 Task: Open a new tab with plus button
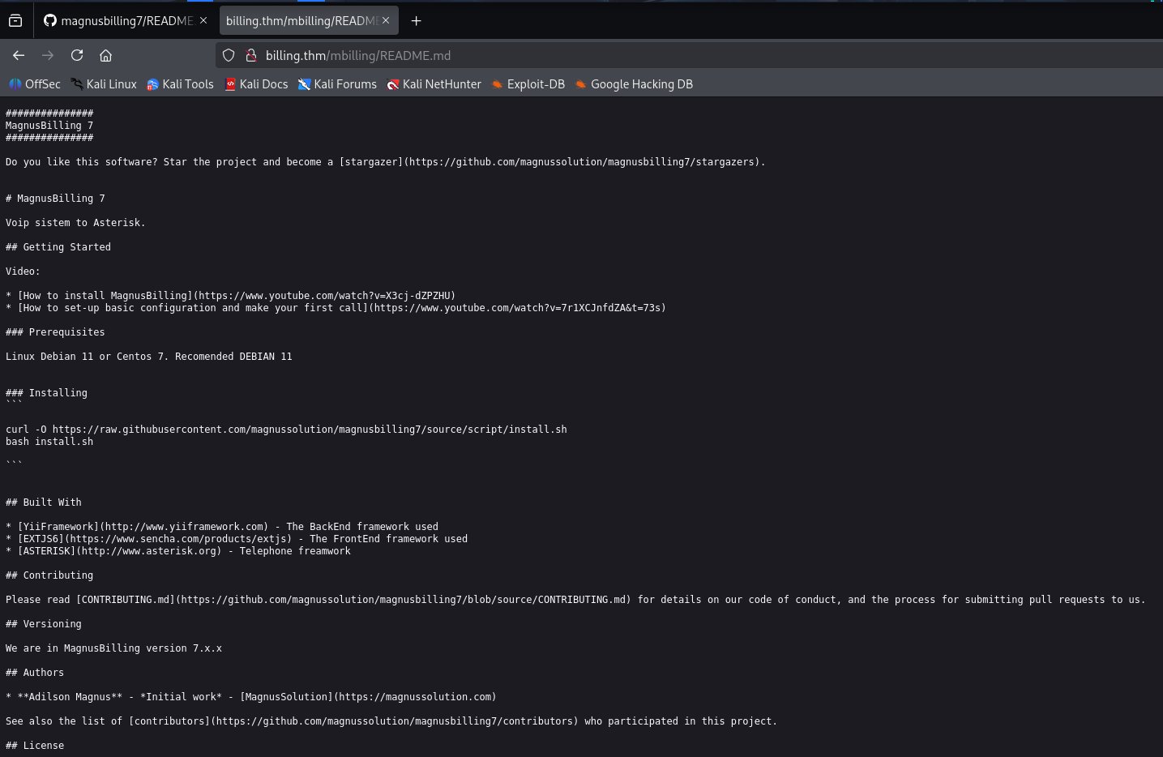coord(416,20)
